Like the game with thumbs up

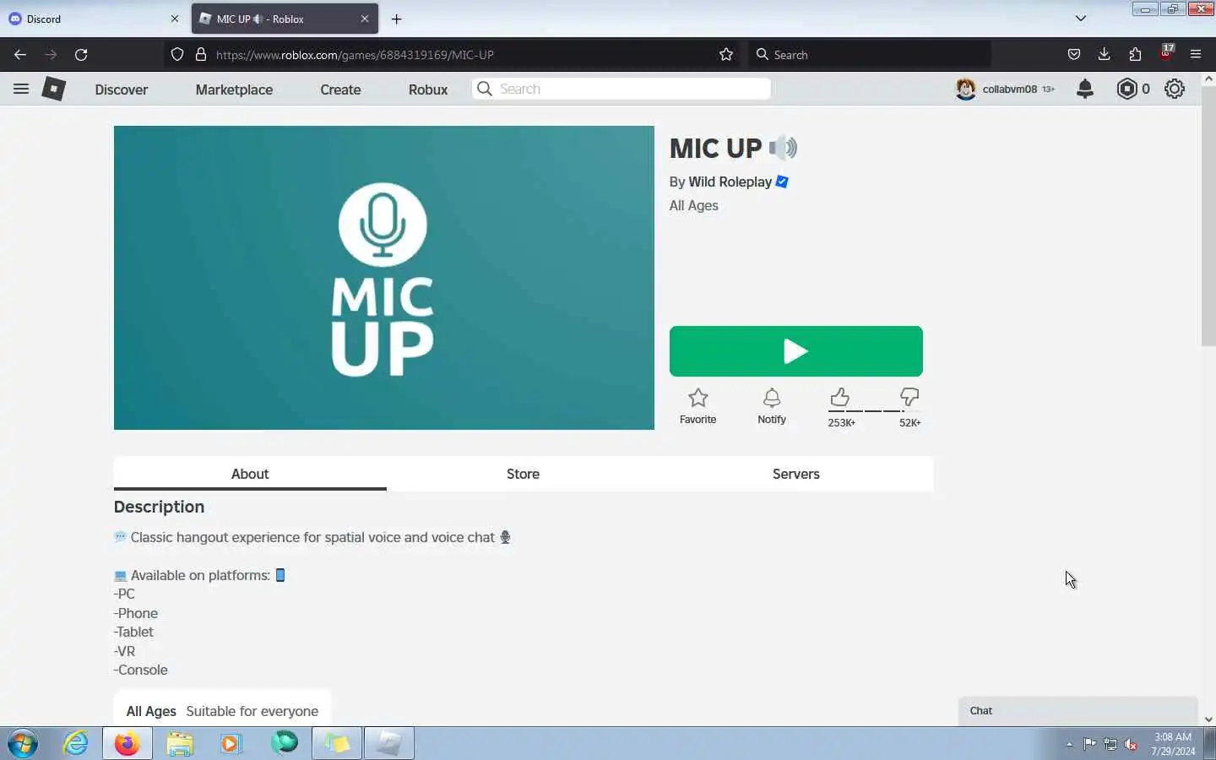tap(840, 397)
